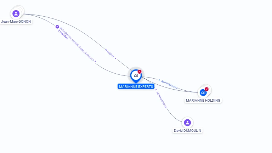Expand the 2 mandats link detail

pyautogui.click(x=63, y=34)
